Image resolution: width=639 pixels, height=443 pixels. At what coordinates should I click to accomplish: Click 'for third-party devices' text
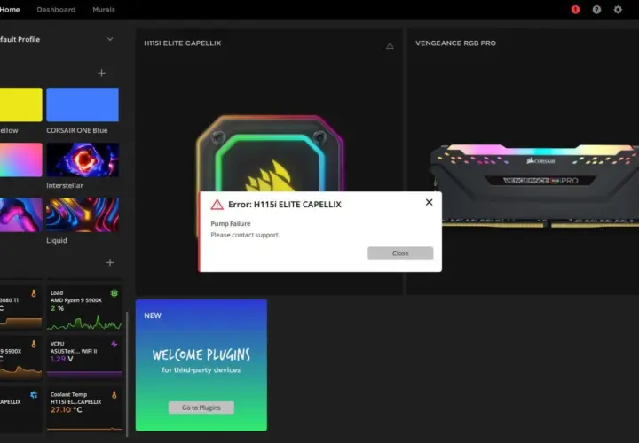click(201, 369)
